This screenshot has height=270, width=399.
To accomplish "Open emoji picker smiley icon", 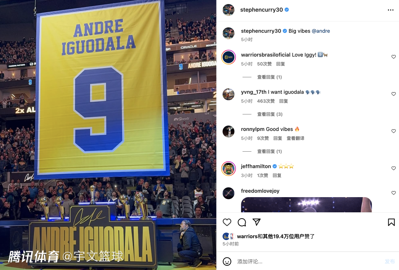I will [x=227, y=261].
